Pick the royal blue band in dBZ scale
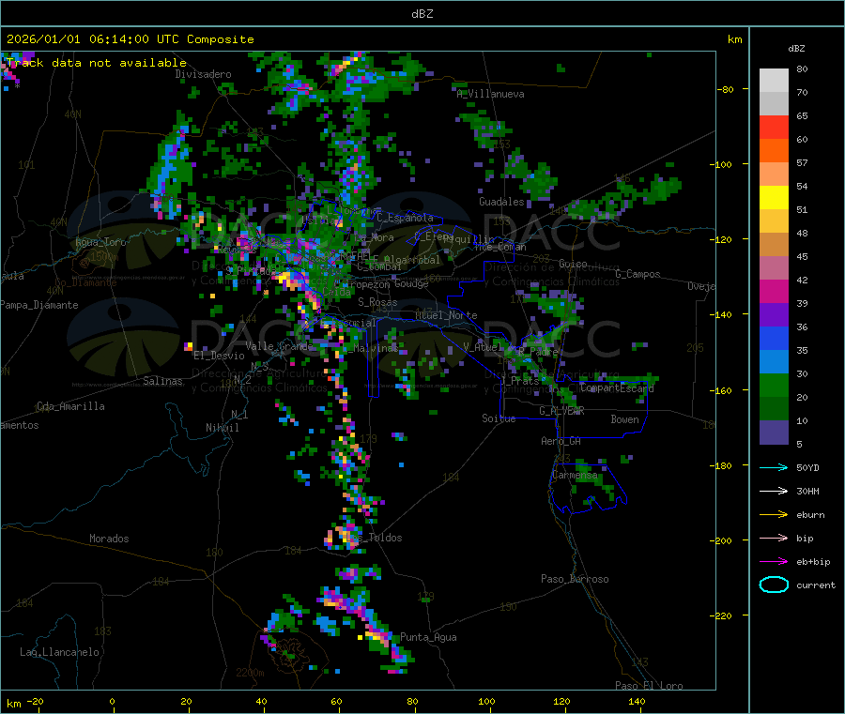 [x=774, y=338]
